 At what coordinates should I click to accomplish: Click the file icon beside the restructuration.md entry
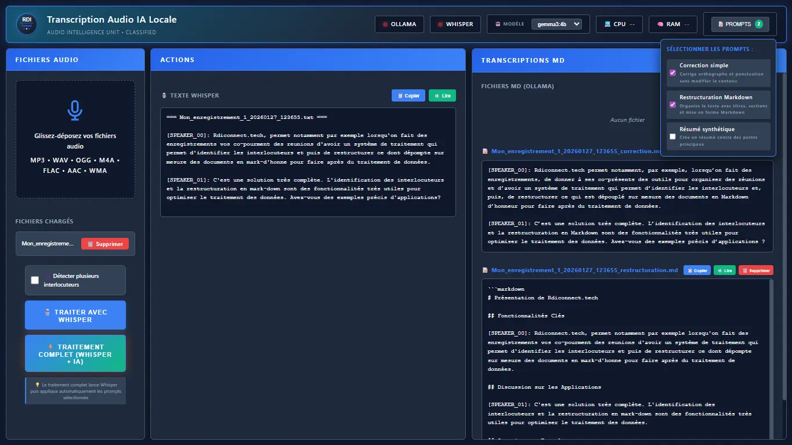pos(486,270)
